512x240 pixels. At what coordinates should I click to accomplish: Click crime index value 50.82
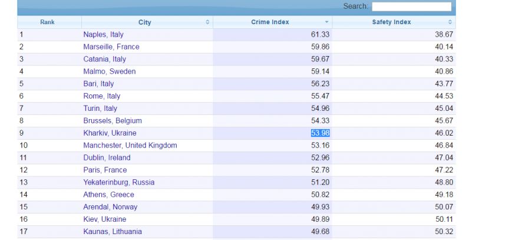pos(321,195)
